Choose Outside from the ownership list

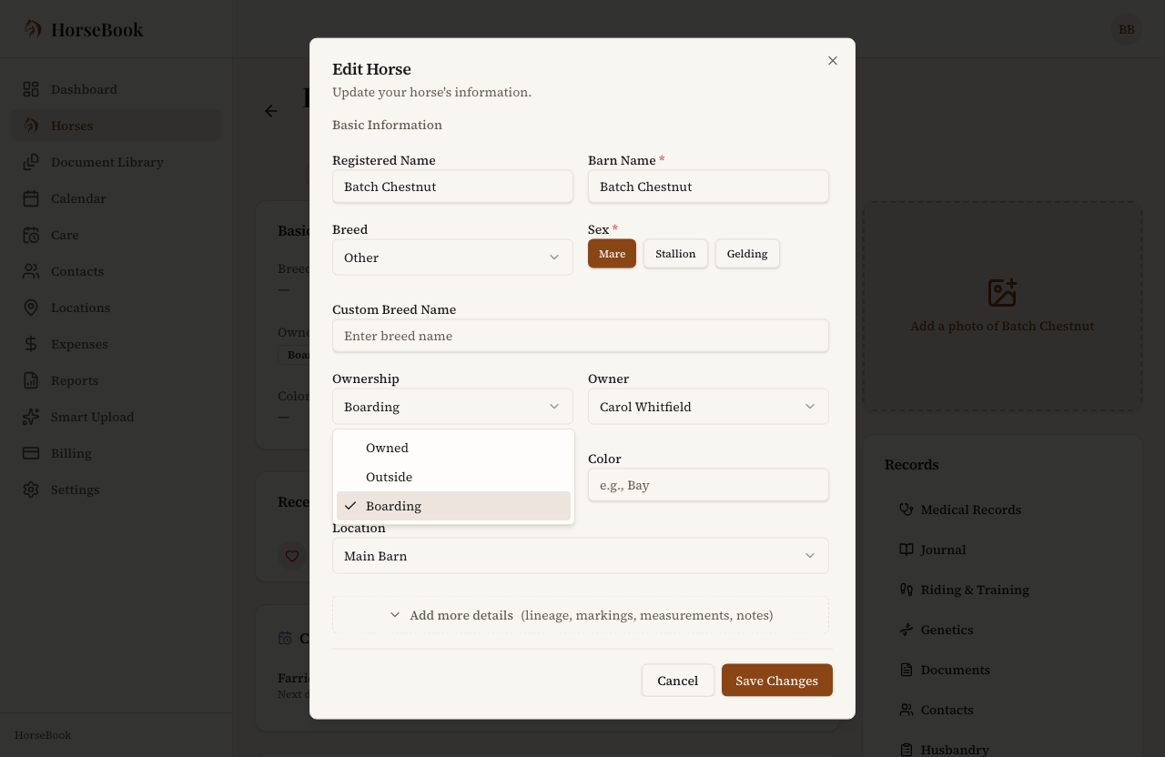click(x=453, y=477)
